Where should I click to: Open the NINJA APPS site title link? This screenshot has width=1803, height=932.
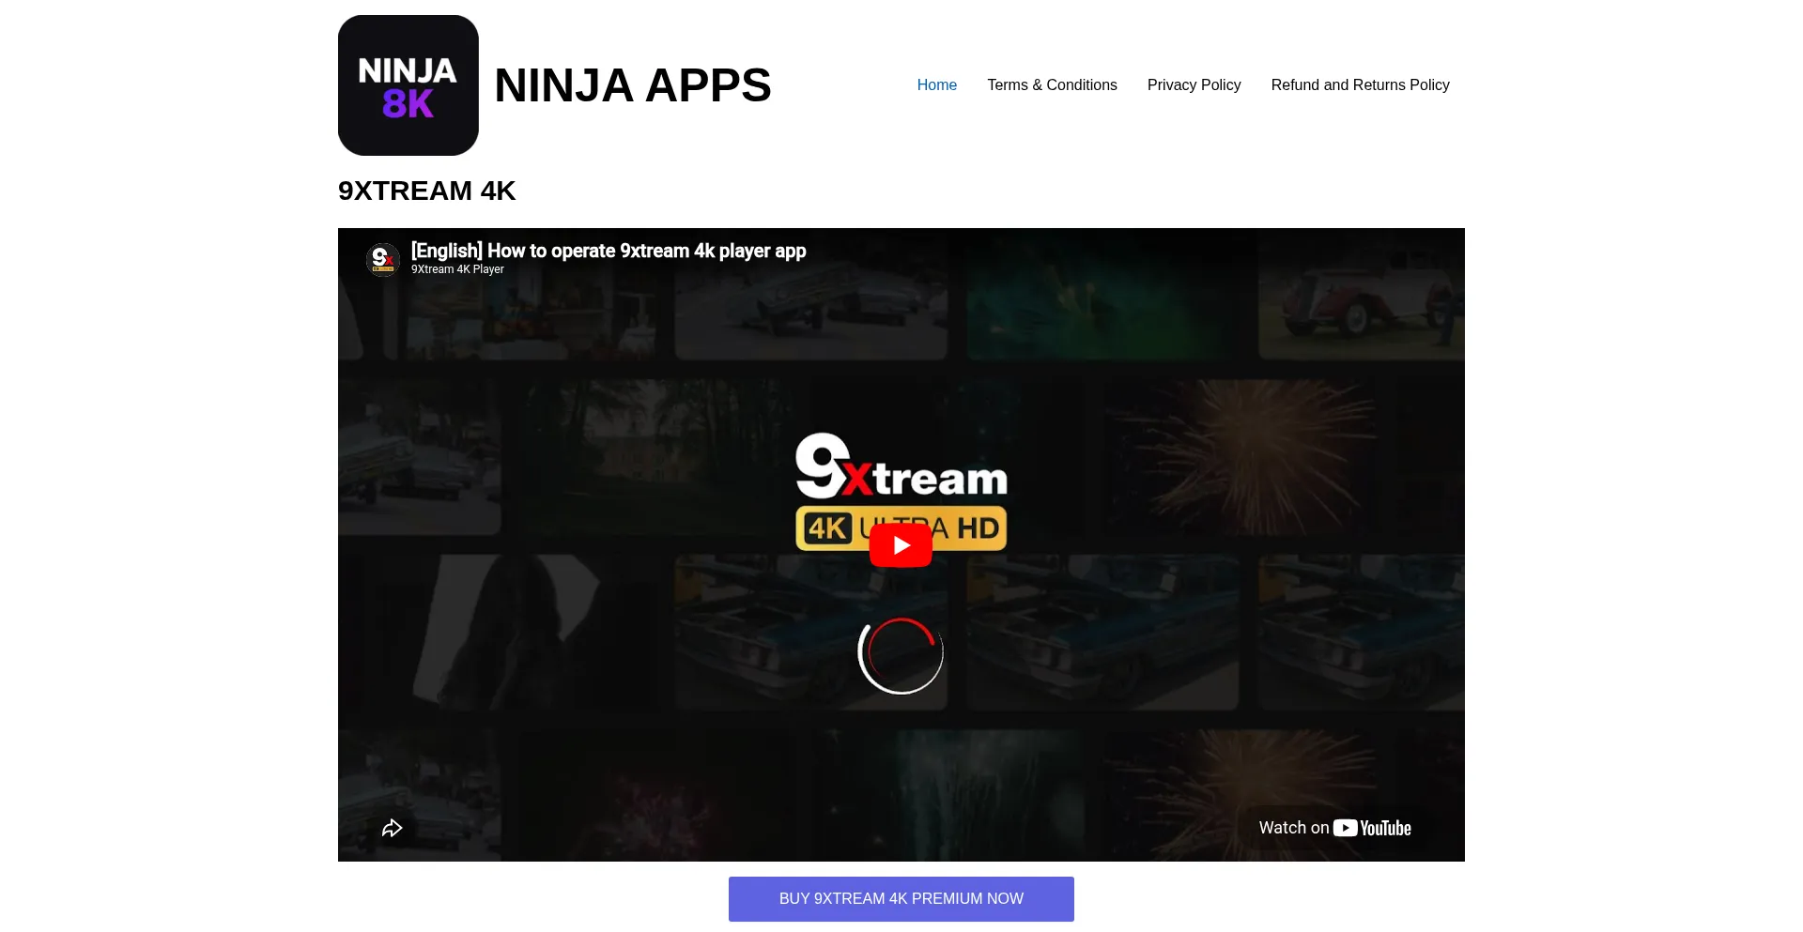(x=632, y=85)
